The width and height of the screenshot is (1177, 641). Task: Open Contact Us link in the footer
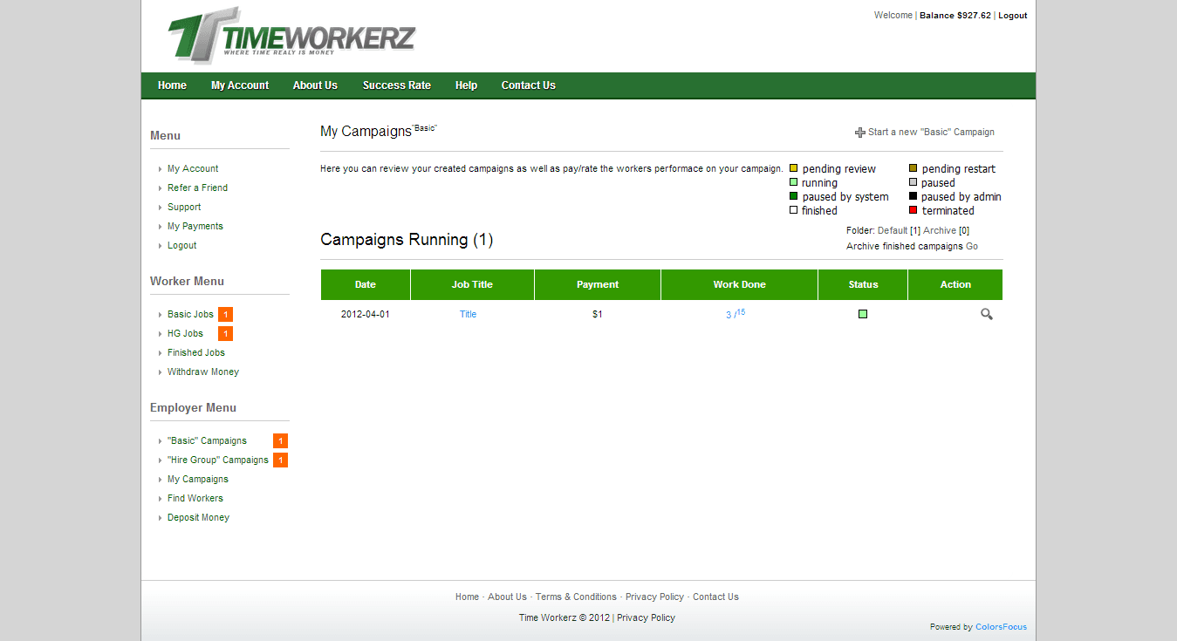tap(715, 597)
